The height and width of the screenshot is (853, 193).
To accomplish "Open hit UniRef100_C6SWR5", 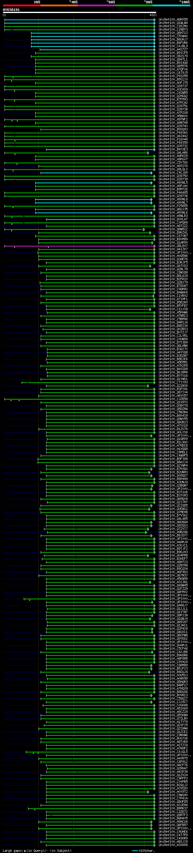I will pyautogui.click(x=173, y=93).
